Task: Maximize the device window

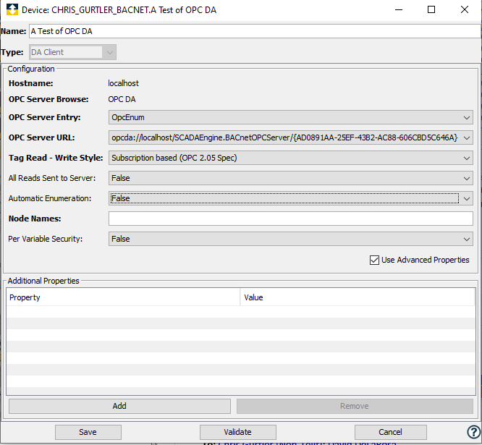Action: point(431,10)
